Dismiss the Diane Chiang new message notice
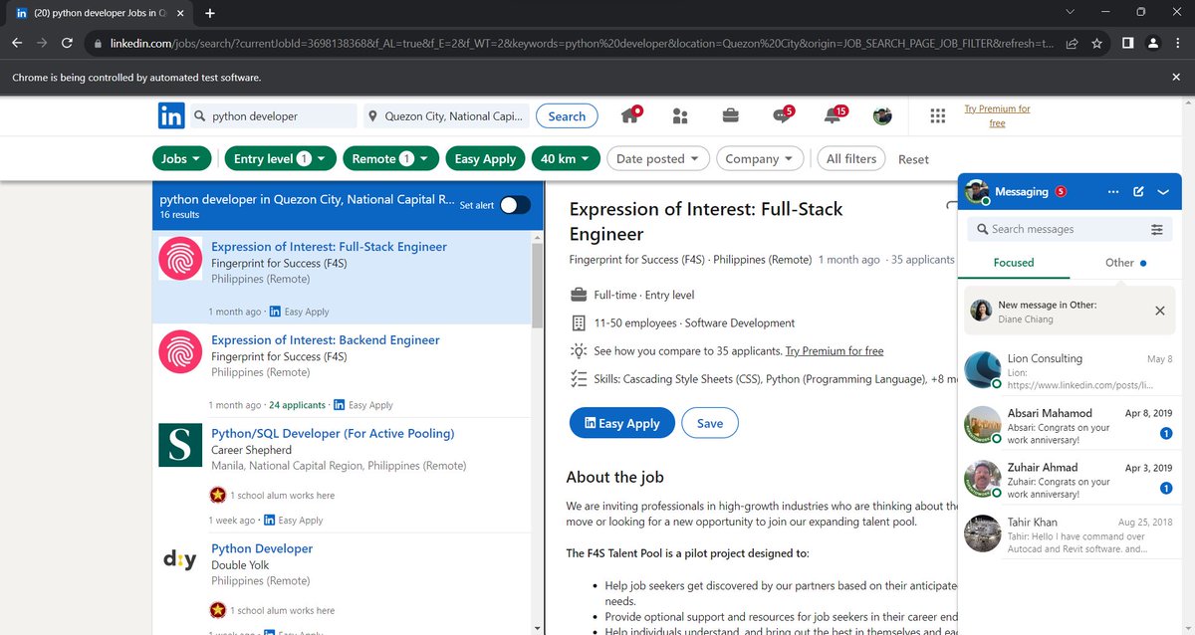Screen dimensions: 1195x635 (x=1159, y=311)
